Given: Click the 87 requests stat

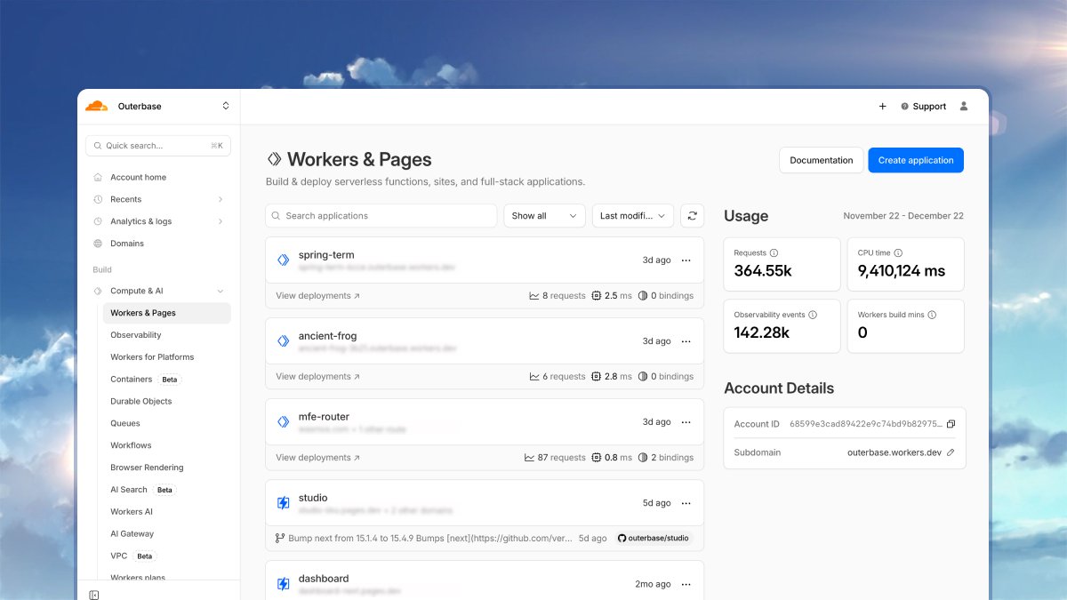Looking at the screenshot, I should click(555, 458).
